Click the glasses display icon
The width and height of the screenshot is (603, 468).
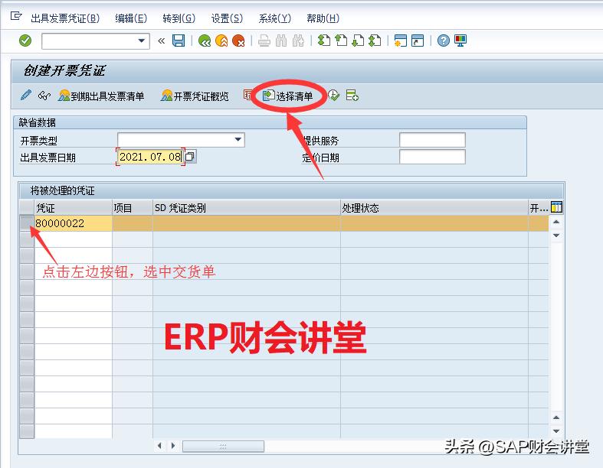(44, 96)
